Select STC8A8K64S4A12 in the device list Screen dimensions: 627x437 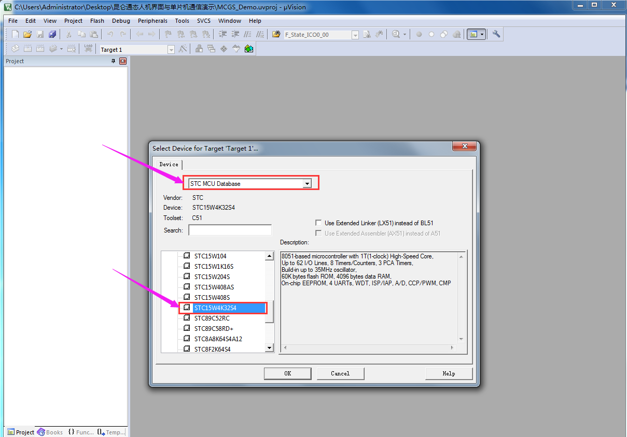[x=218, y=339]
